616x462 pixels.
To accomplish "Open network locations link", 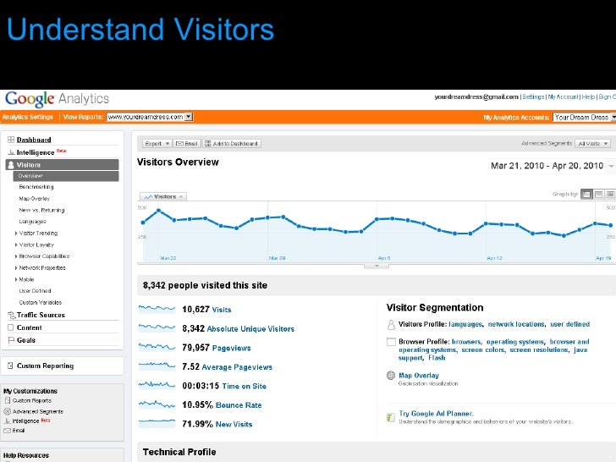I will pos(516,324).
